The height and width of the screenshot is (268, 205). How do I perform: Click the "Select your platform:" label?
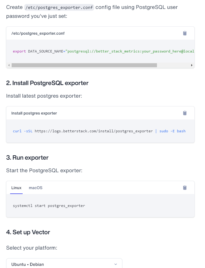click(x=32, y=247)
